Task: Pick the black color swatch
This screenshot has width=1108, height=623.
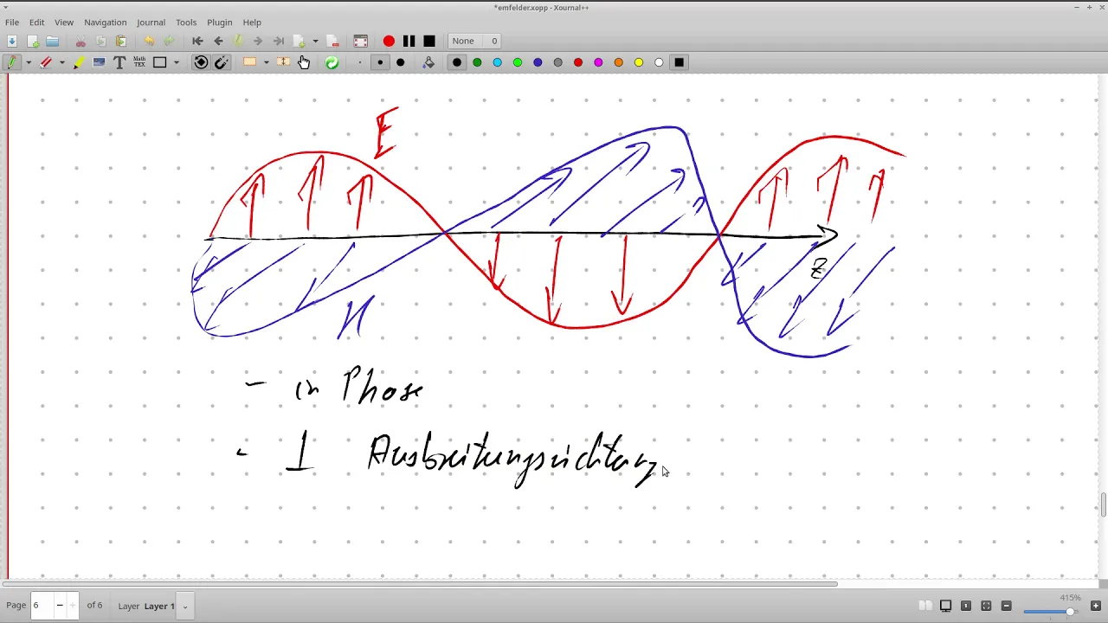Action: tap(457, 62)
